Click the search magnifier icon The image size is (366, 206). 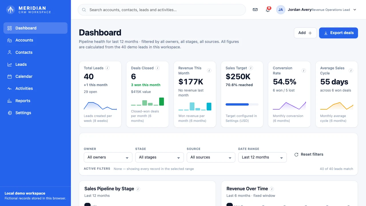click(84, 10)
